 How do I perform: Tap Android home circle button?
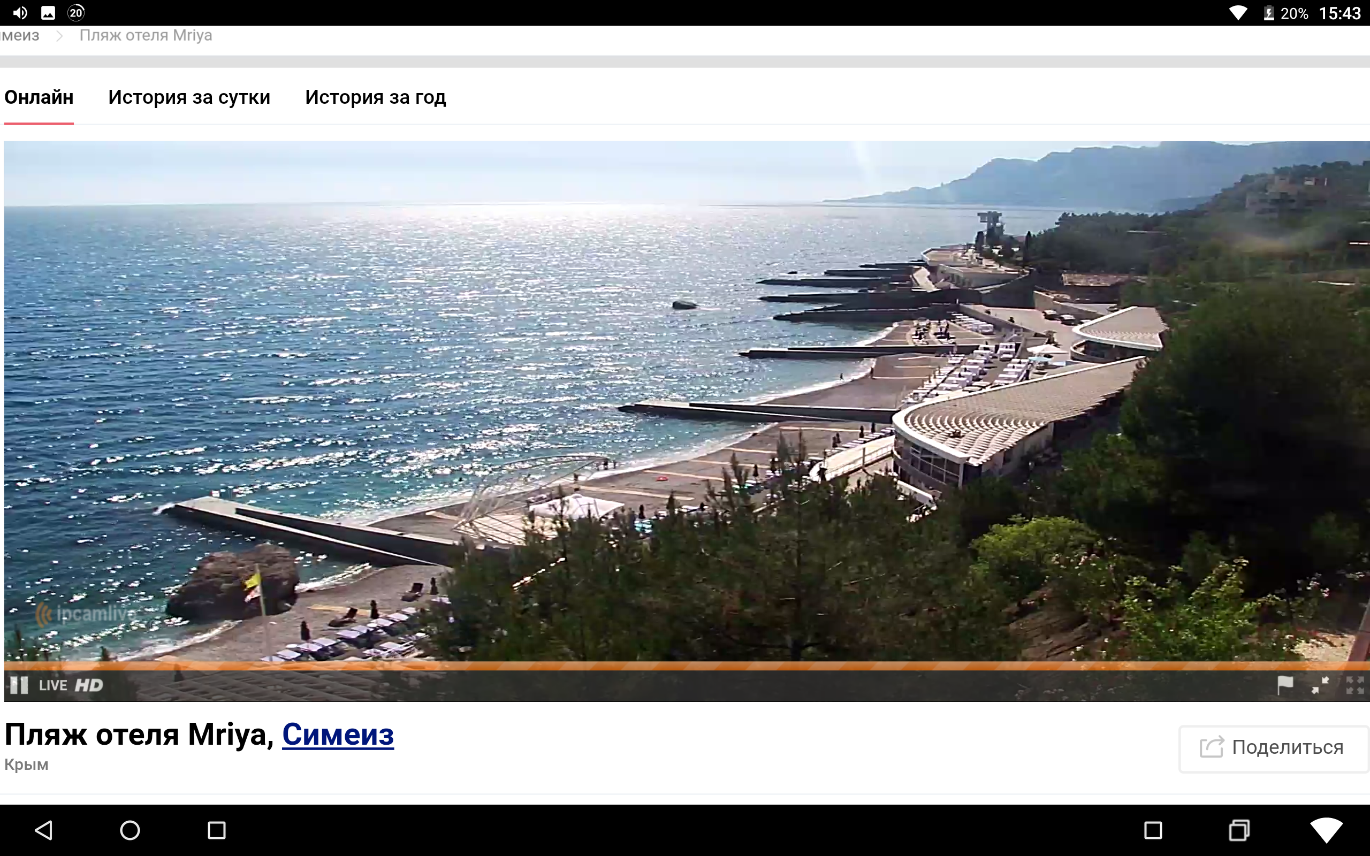[x=130, y=830]
